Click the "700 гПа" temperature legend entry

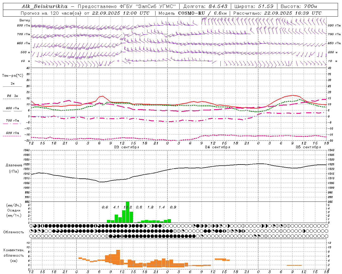click(12, 121)
